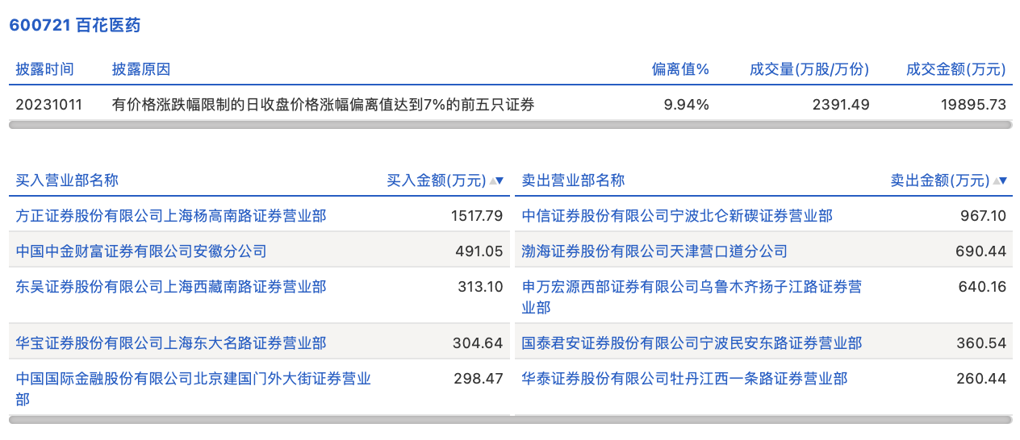Select the disclosure reason text about 涨幅偏离值达到7%
Screen dimensions: 1020x440
(x=324, y=104)
